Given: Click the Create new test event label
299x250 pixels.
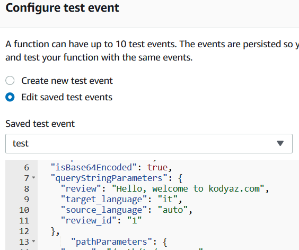Looking at the screenshot, I should pyautogui.click(x=67, y=81).
